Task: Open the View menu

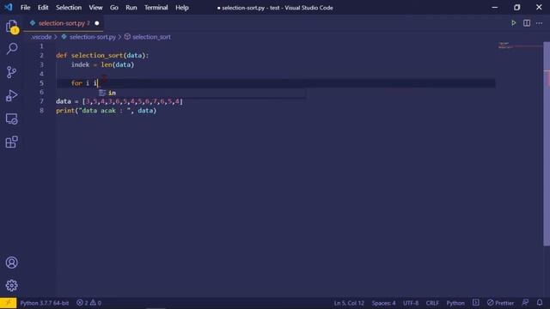Action: [x=95, y=8]
